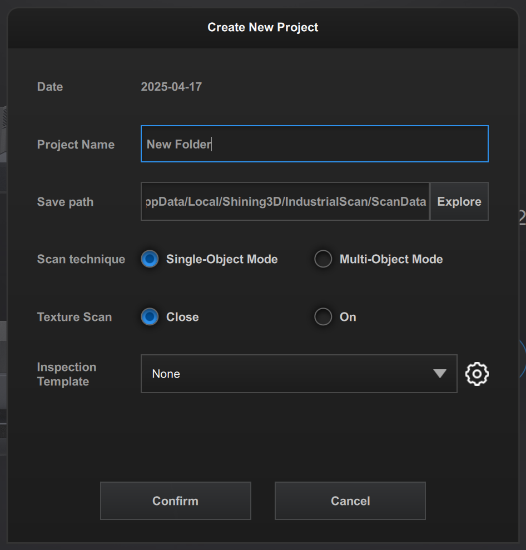Viewport: 526px width, 550px height.
Task: Click the Create New Project title bar
Action: coord(262,27)
